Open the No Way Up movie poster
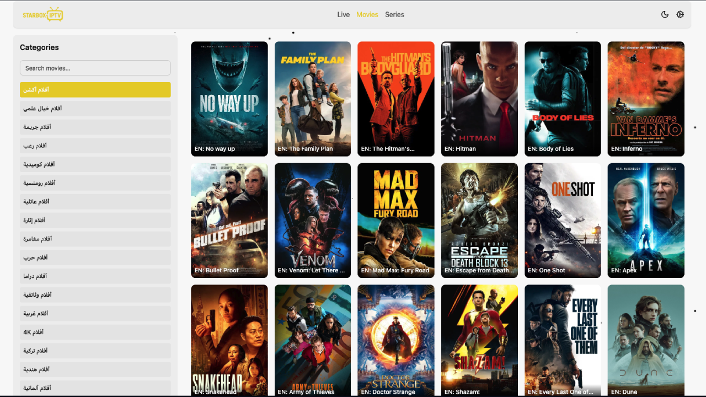Viewport: 706px width, 397px height. pyautogui.click(x=229, y=99)
